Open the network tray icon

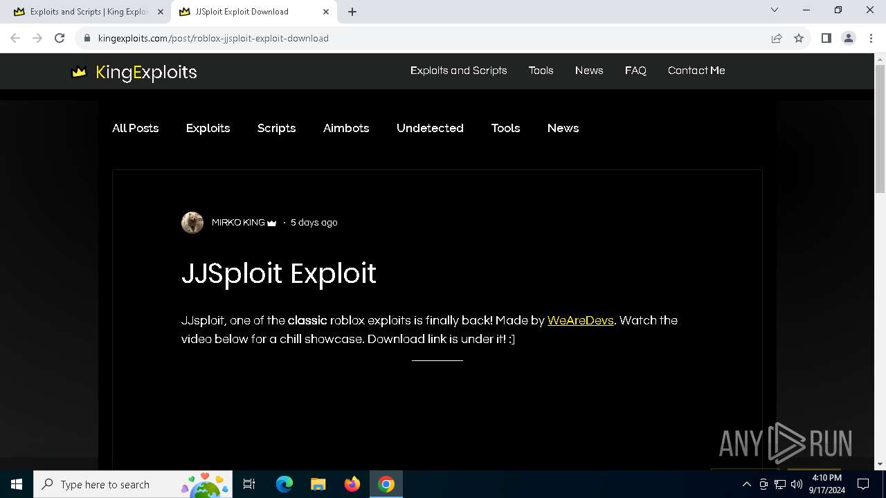(x=780, y=484)
